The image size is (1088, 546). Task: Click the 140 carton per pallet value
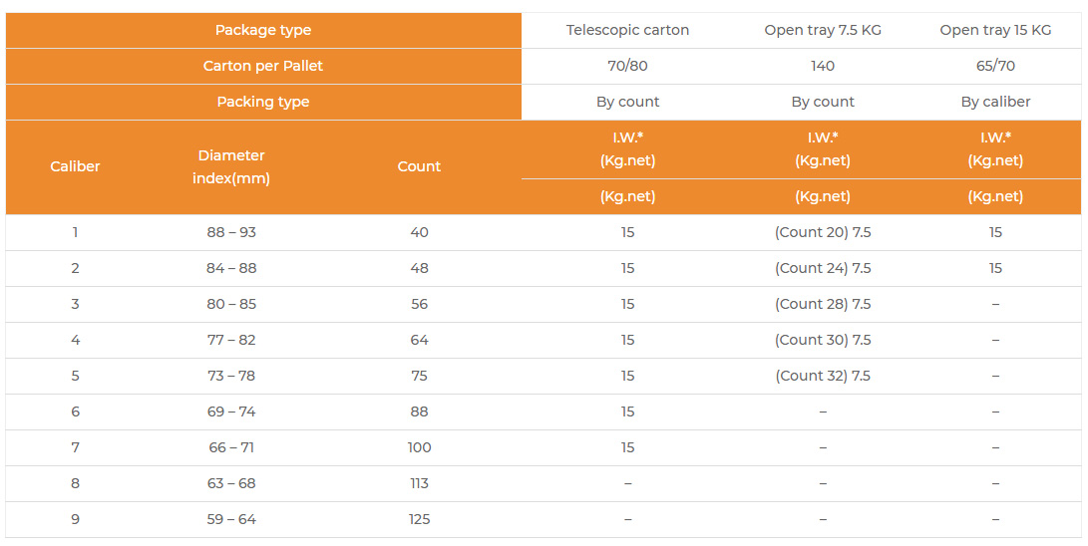tap(823, 66)
